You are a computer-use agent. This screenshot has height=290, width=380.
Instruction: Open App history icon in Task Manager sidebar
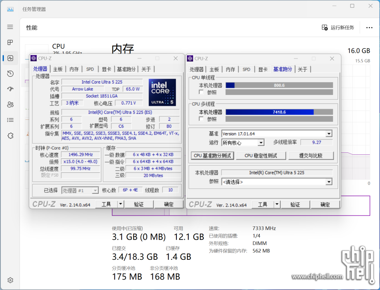[x=10, y=74]
